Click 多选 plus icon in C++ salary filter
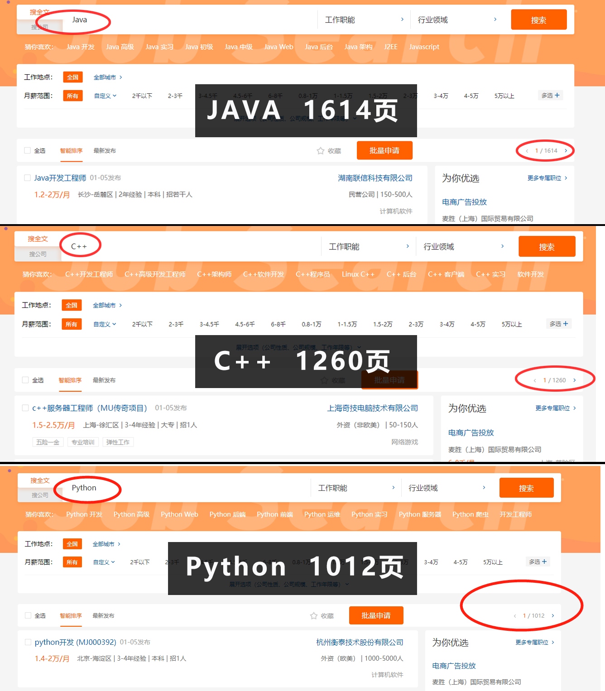The image size is (605, 691). click(x=566, y=324)
